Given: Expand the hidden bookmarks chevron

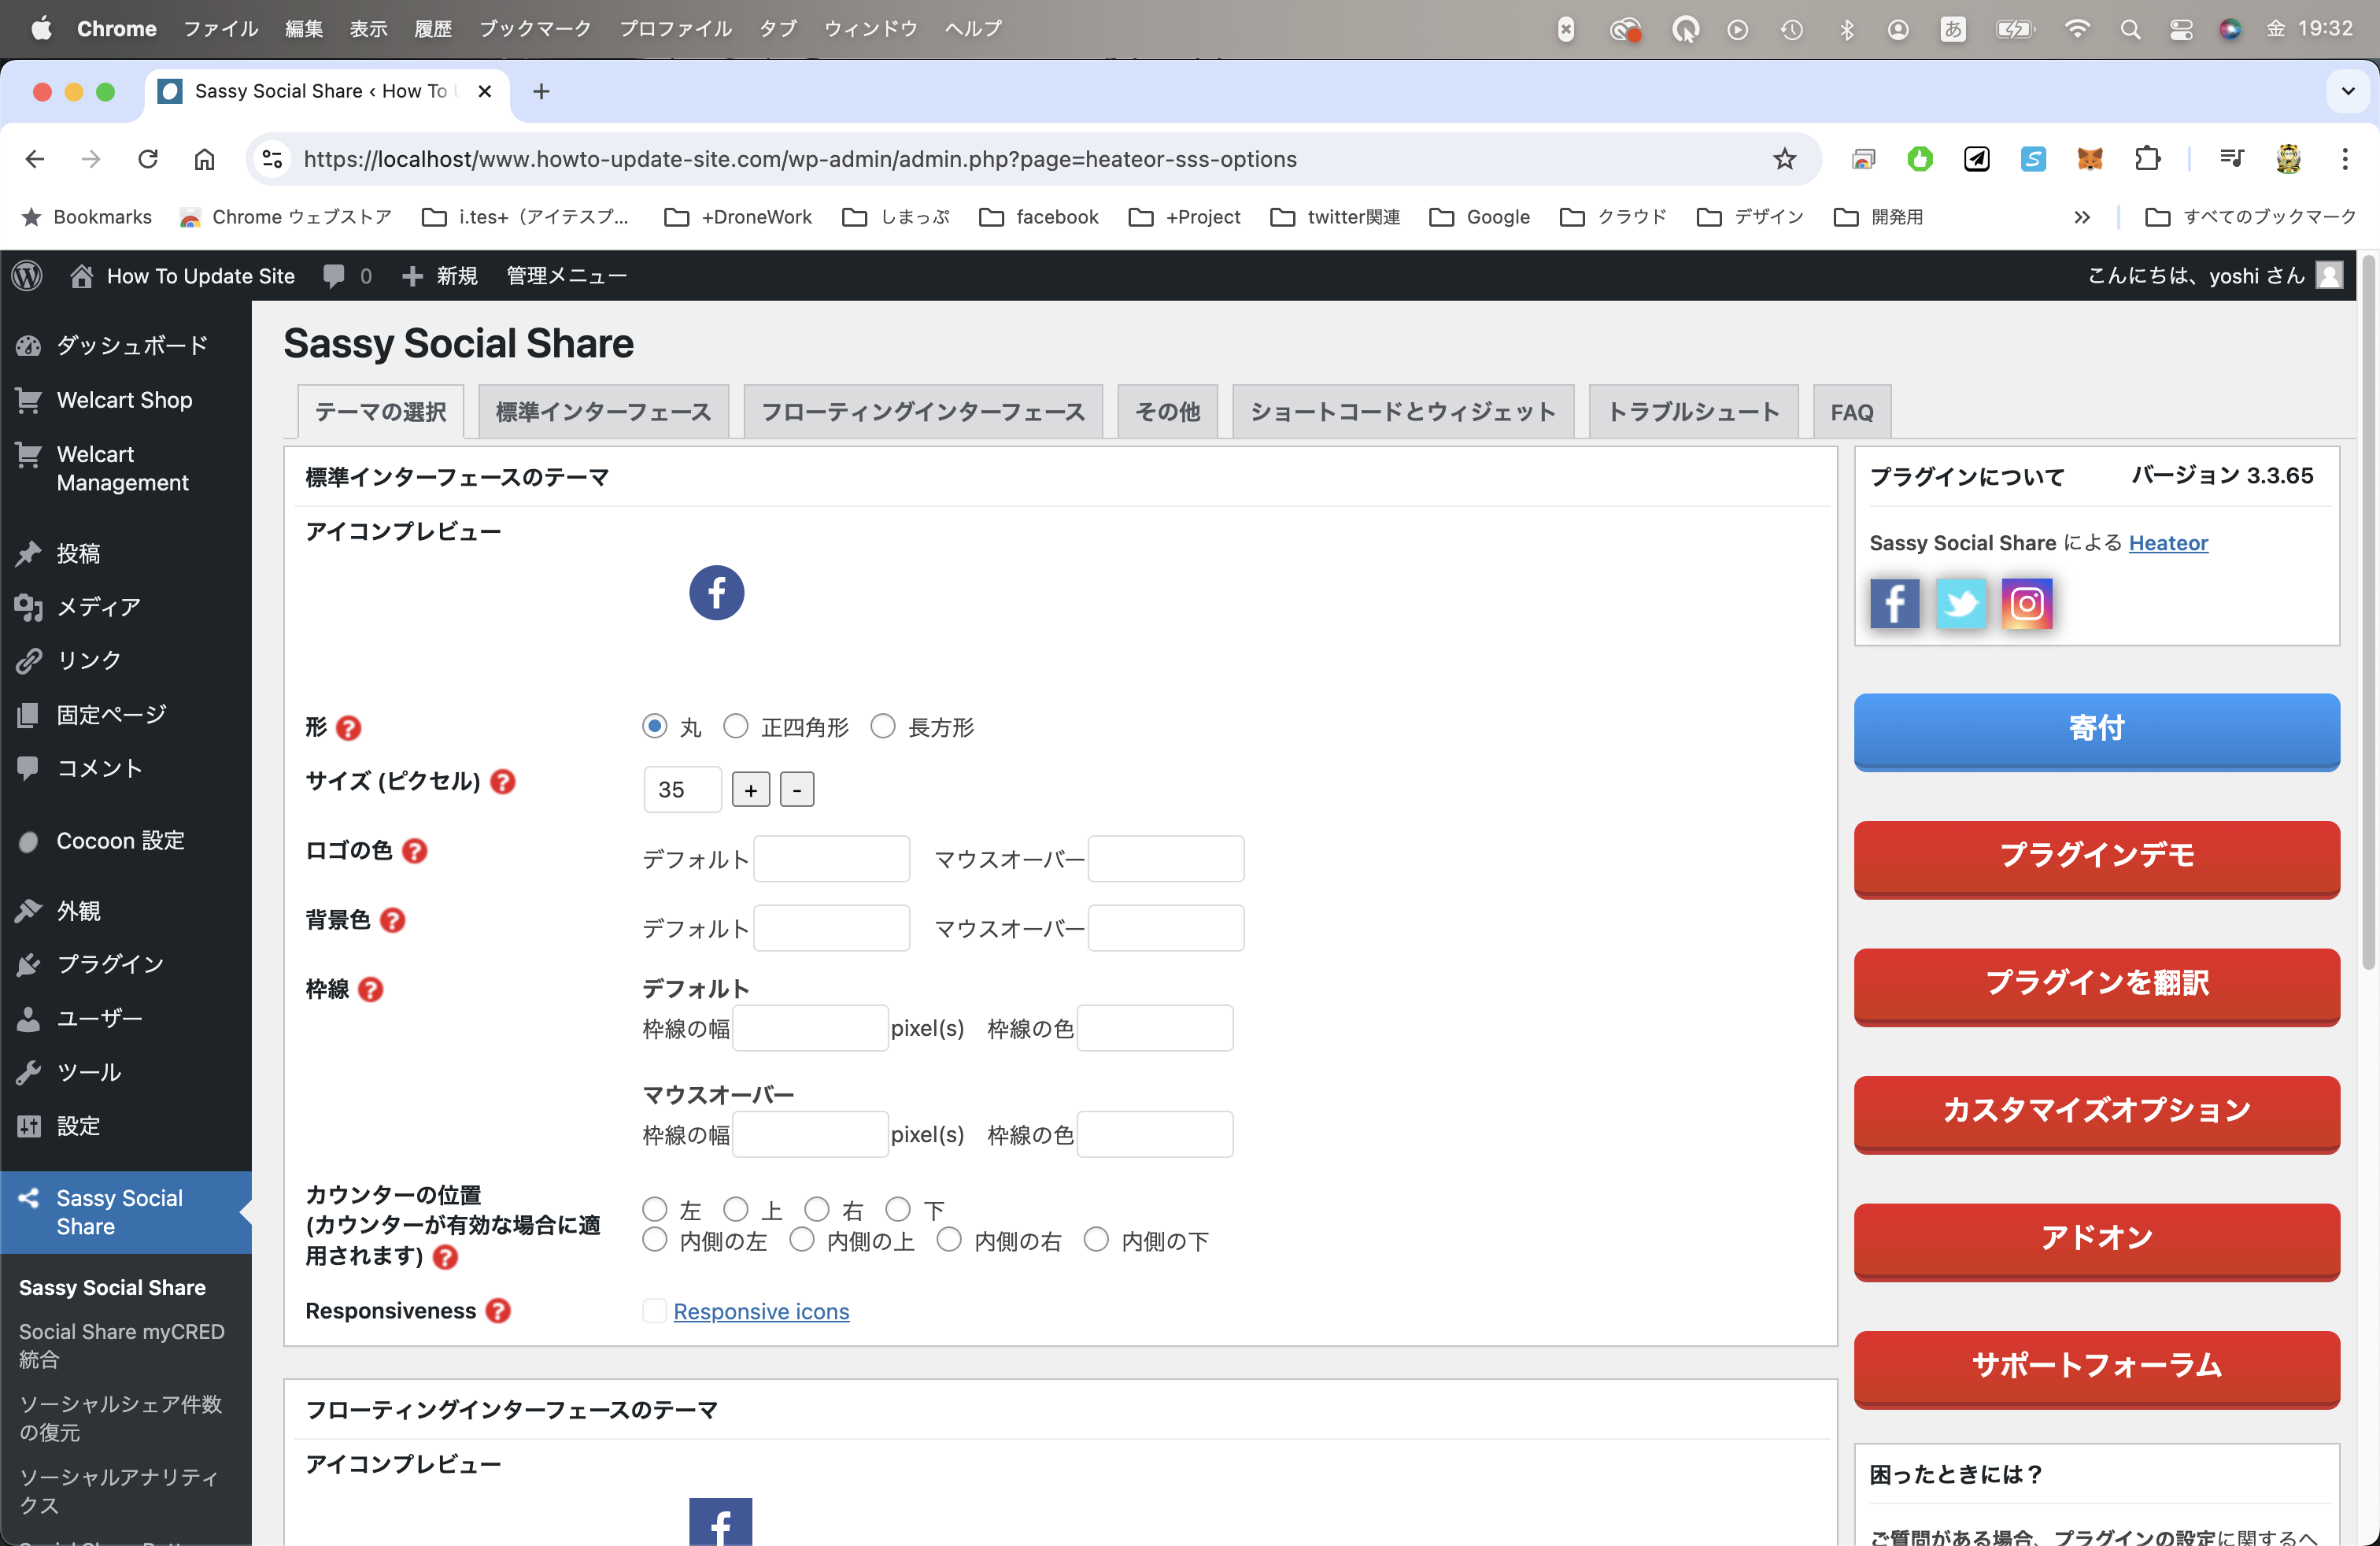Looking at the screenshot, I should point(2081,217).
